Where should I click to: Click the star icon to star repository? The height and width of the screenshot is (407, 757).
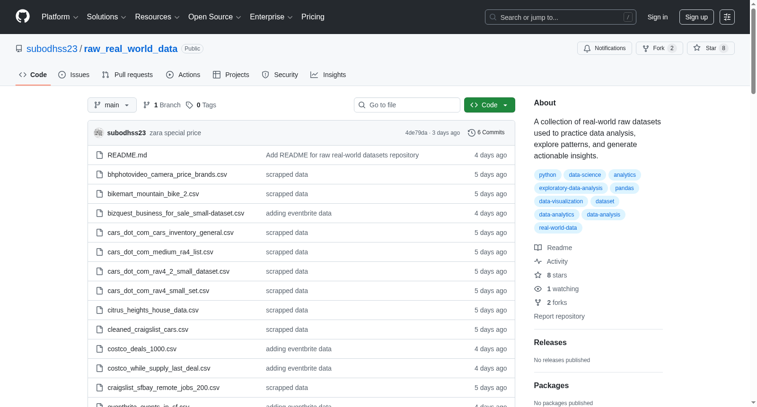(697, 48)
